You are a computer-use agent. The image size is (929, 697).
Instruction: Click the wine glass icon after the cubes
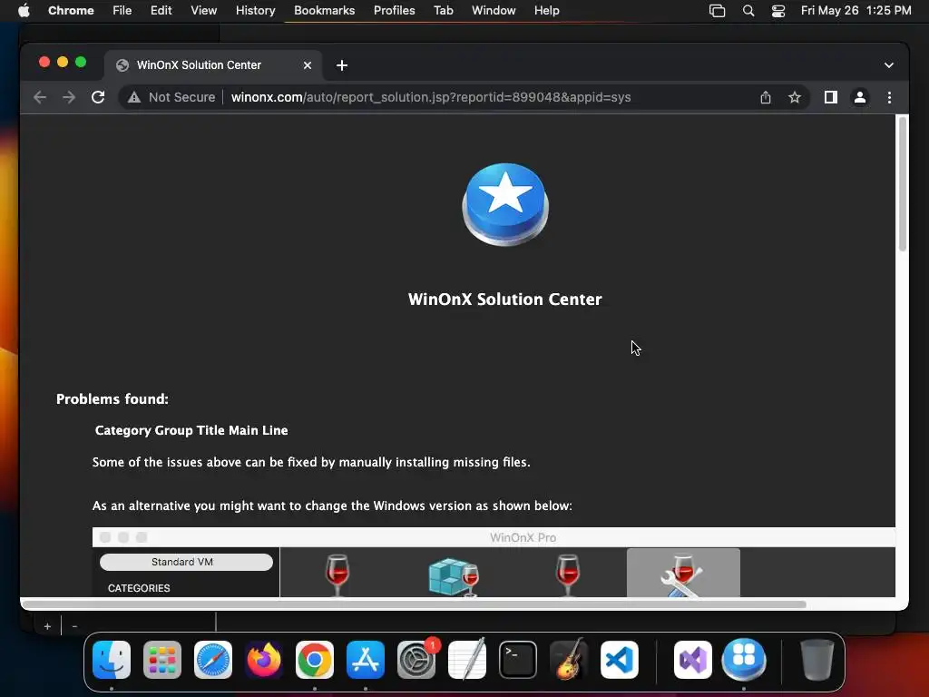[568, 574]
